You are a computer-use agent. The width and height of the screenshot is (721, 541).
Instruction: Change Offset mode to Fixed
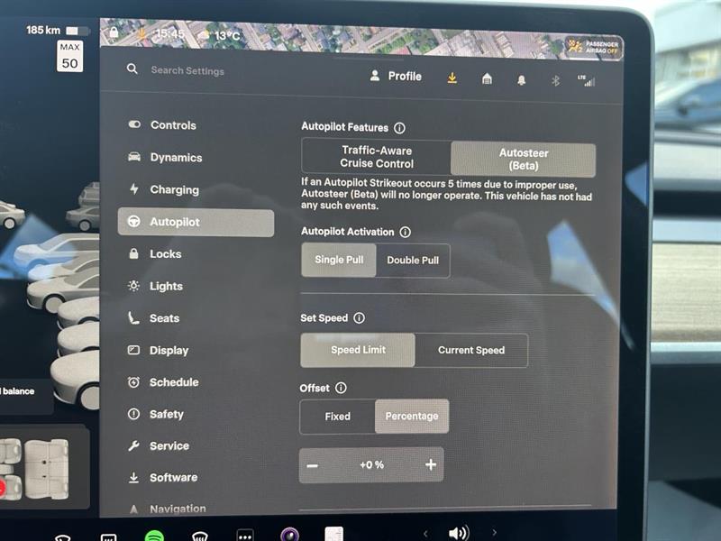(336, 417)
